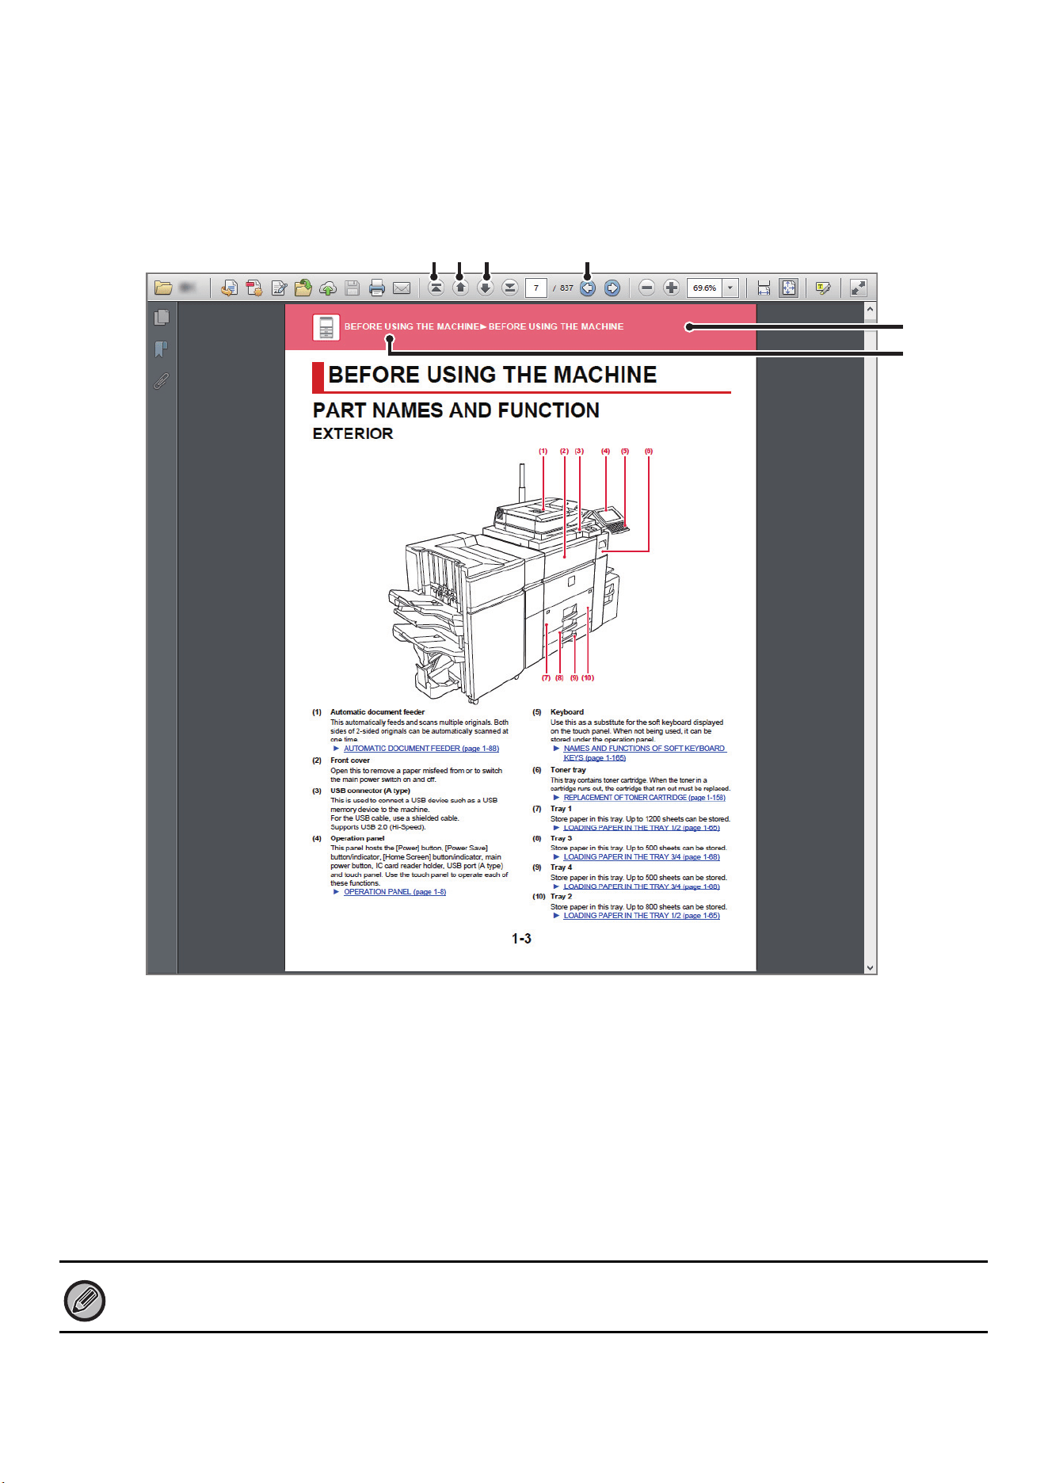
Task: Open REPLACEMENT OF TONER CARTRIDGE link
Action: pyautogui.click(x=645, y=798)
